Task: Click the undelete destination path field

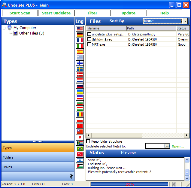Action: (155, 146)
